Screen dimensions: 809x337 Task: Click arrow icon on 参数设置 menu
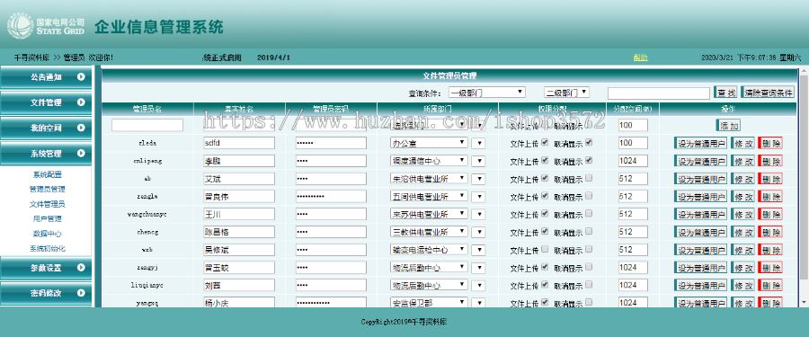coord(81,267)
